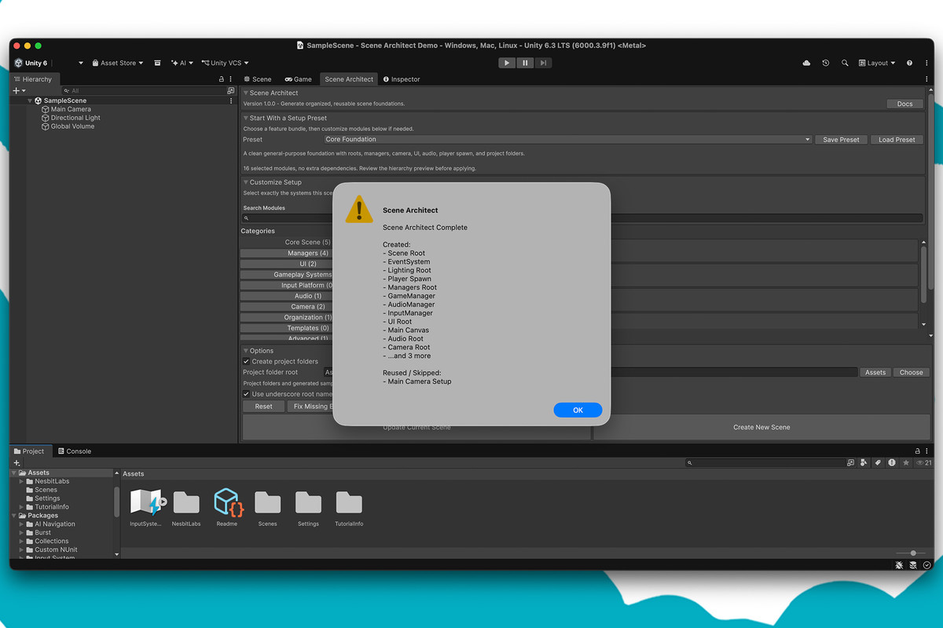943x628 pixels.
Task: Open the Preset Core Foundation dropdown
Action: click(567, 140)
